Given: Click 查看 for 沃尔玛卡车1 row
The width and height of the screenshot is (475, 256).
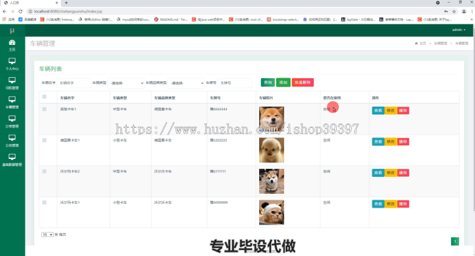Looking at the screenshot, I should click(x=378, y=204).
